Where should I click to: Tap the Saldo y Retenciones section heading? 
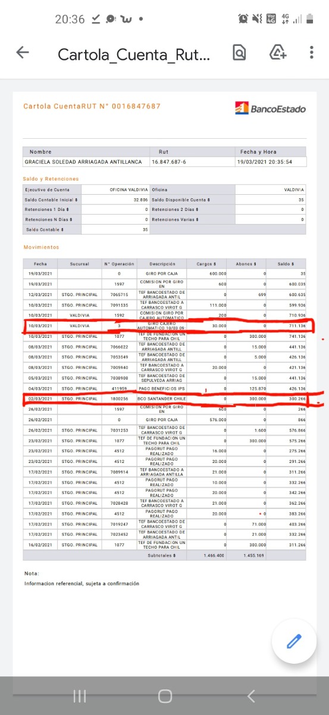click(x=51, y=179)
